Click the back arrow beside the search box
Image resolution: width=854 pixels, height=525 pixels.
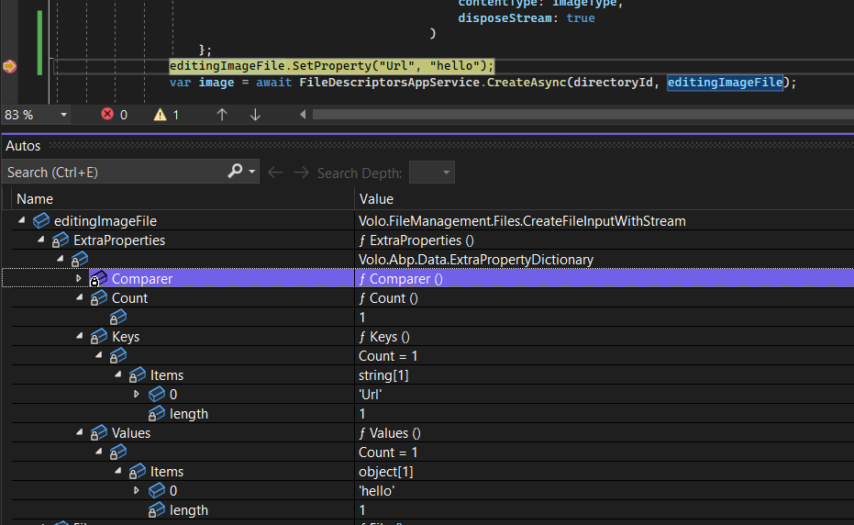(x=275, y=173)
